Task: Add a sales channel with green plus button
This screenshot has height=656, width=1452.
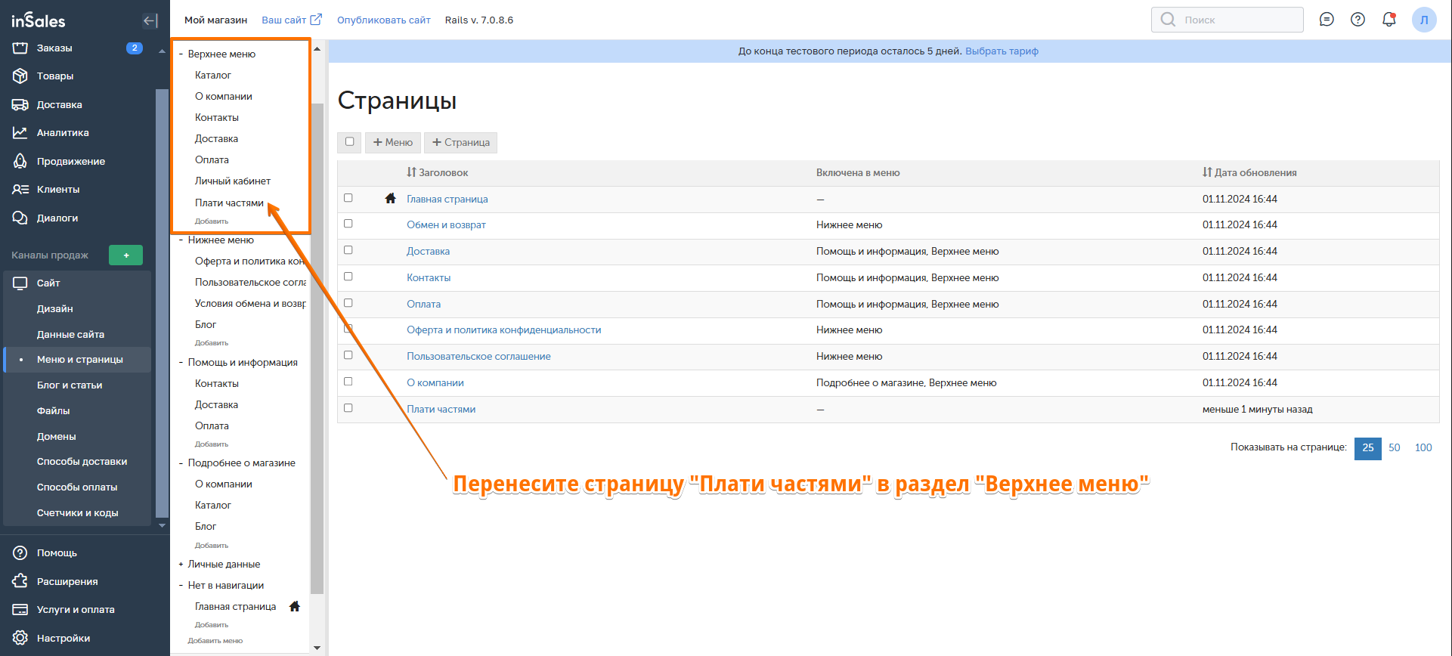Action: pyautogui.click(x=125, y=255)
